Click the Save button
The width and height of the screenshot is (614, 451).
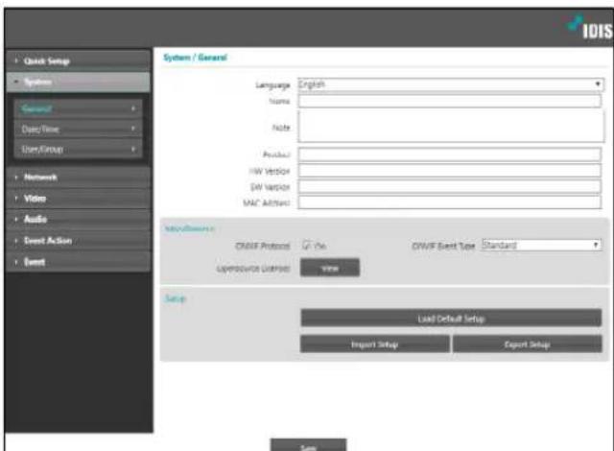309,445
